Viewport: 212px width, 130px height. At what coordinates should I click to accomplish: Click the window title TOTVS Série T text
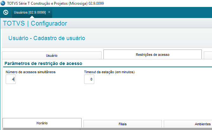tap(56, 3)
